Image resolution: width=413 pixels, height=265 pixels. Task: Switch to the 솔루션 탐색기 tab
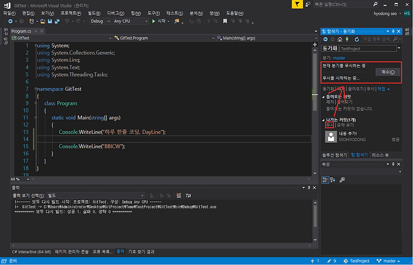334,155
